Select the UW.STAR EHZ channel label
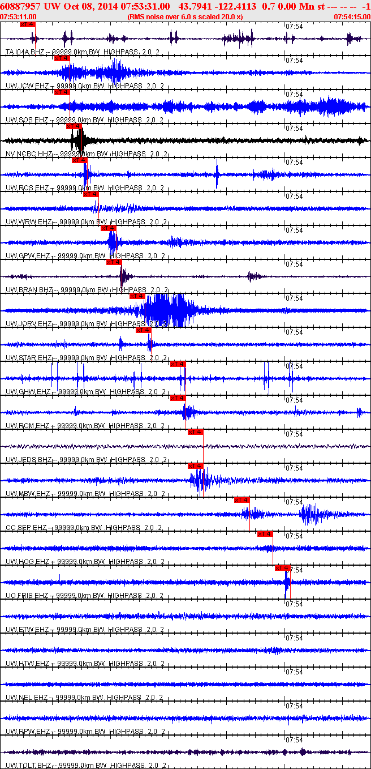The image size is (371, 769). click(29, 358)
